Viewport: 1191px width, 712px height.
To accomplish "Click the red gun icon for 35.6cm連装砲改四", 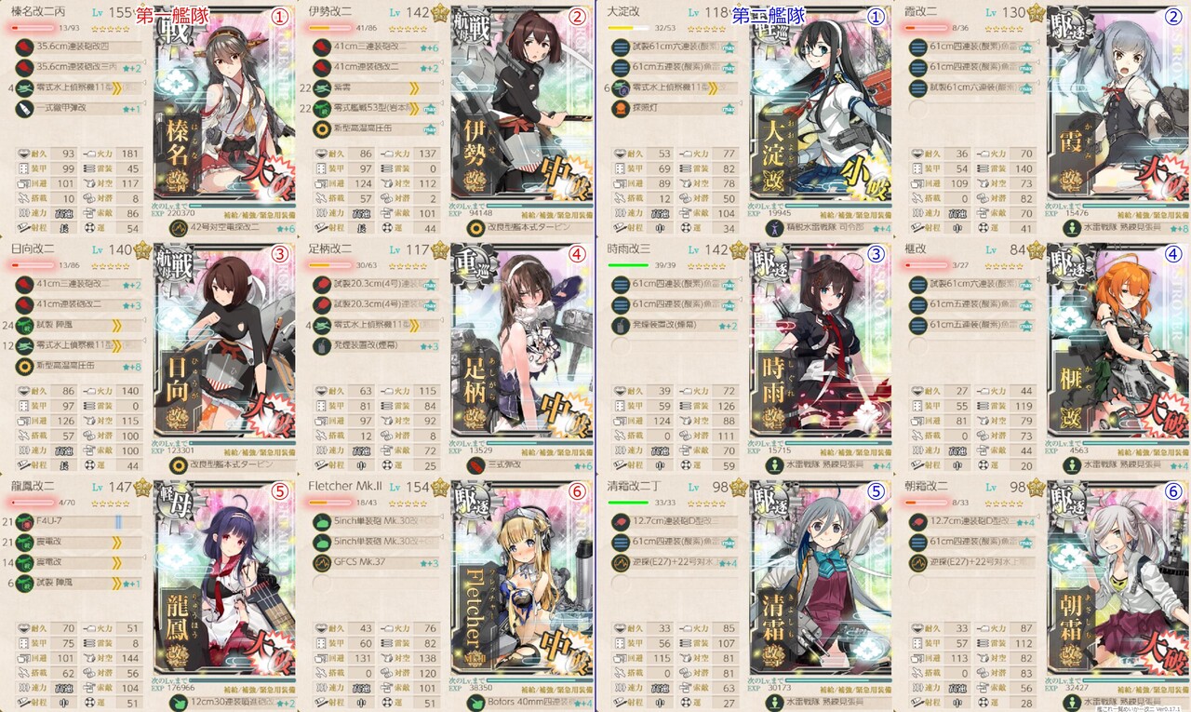I will [x=25, y=46].
